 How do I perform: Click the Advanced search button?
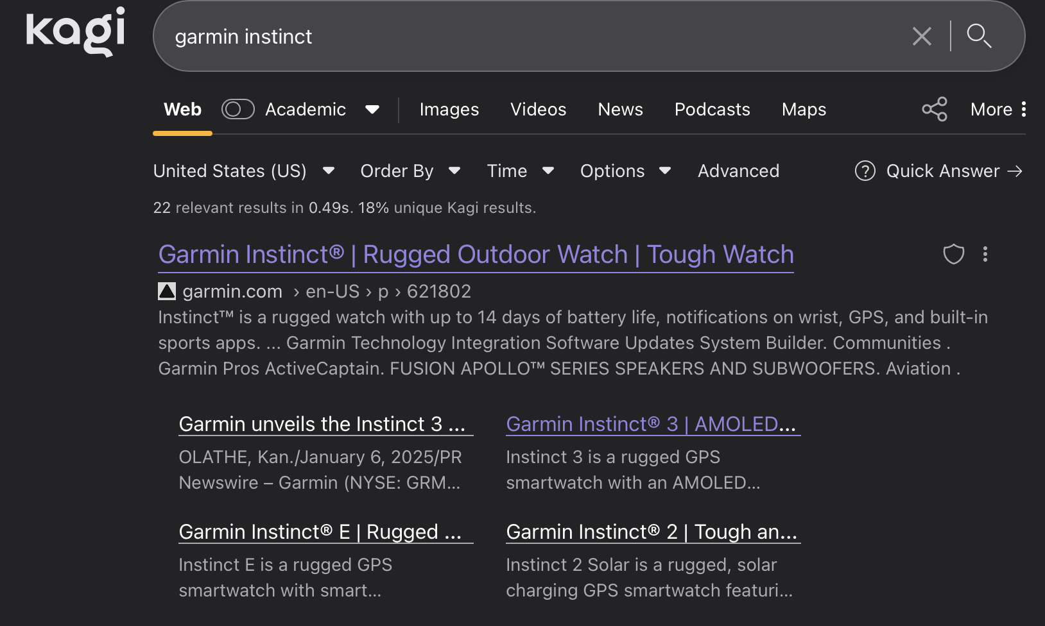[738, 171]
